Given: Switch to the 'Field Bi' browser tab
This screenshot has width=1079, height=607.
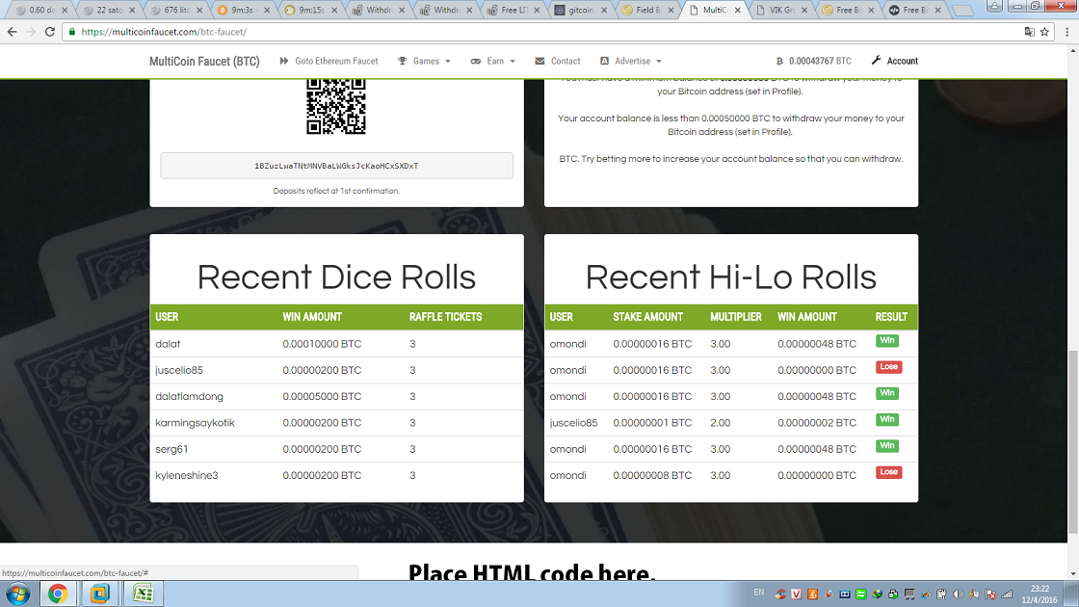Looking at the screenshot, I should [x=649, y=10].
